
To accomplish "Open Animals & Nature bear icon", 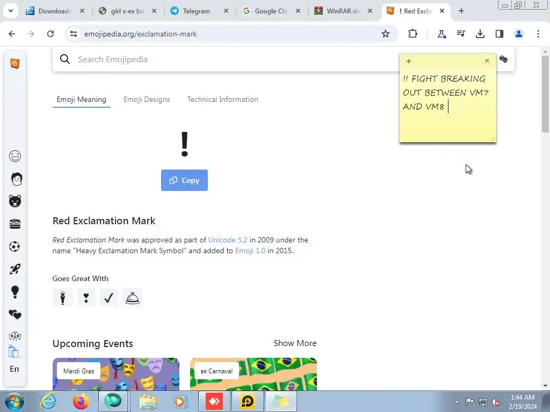I will click(15, 201).
